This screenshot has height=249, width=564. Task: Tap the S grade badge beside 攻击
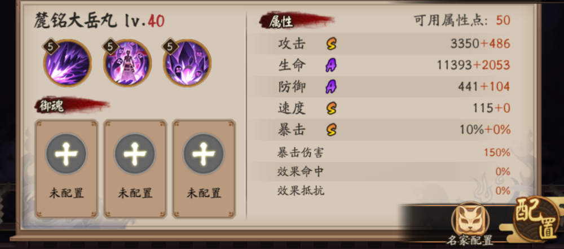(x=332, y=44)
